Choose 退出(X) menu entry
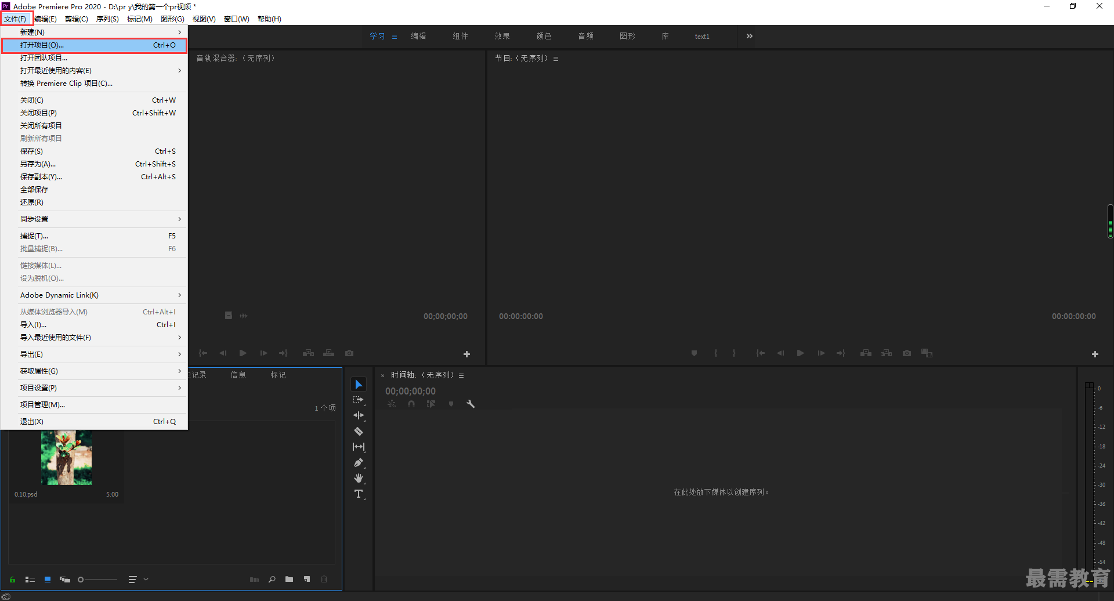This screenshot has width=1114, height=601. (95, 421)
